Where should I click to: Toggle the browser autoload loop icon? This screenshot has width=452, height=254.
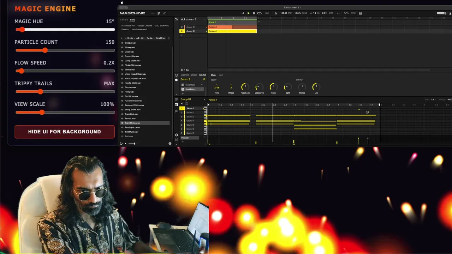(x=121, y=144)
